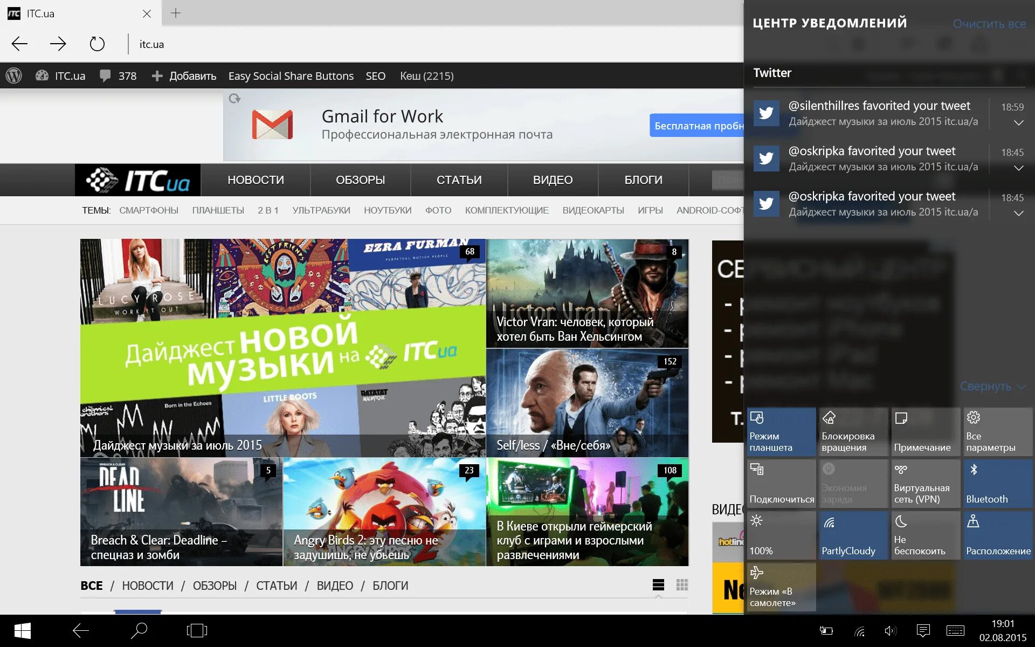
Task: Toggle the Bluetooth quick action tile
Action: pyautogui.click(x=998, y=484)
